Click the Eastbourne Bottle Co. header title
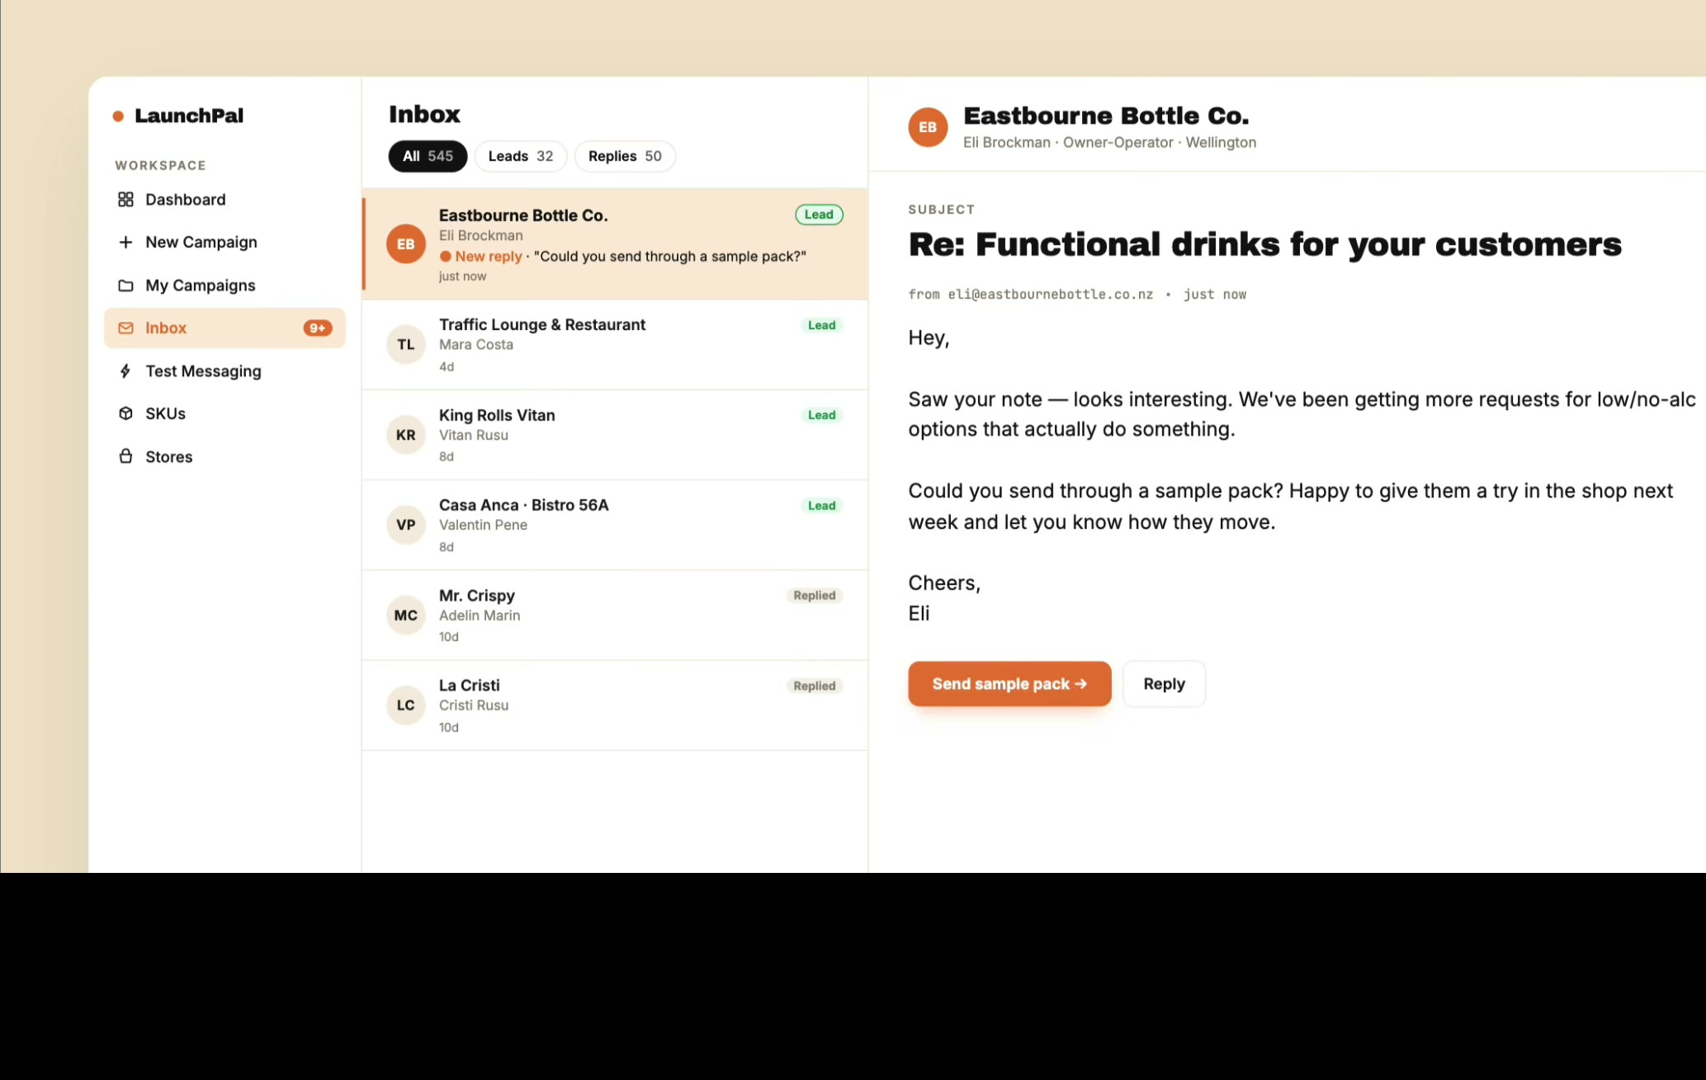 click(1106, 116)
